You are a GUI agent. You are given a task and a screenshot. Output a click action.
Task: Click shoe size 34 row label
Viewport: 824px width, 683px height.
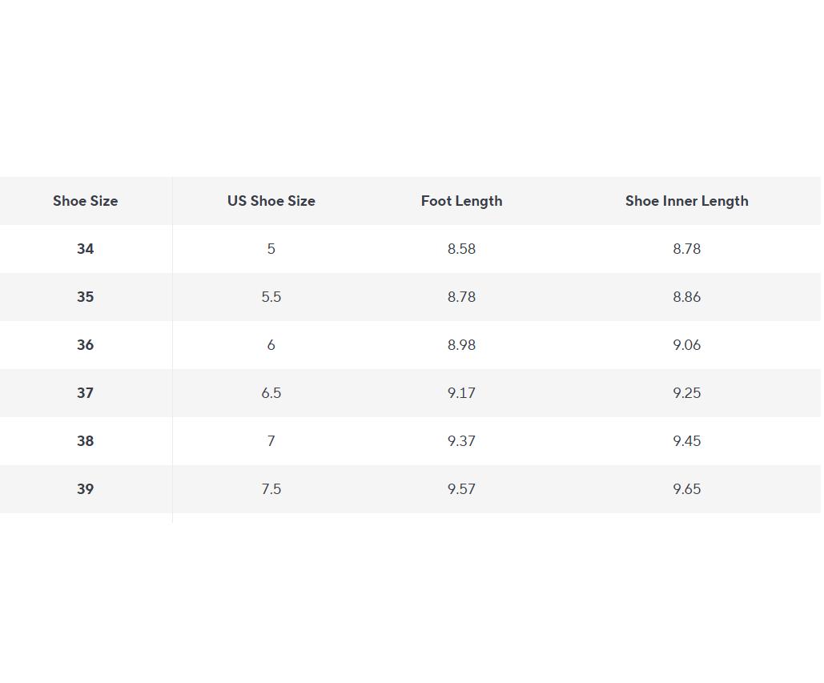[x=85, y=249]
